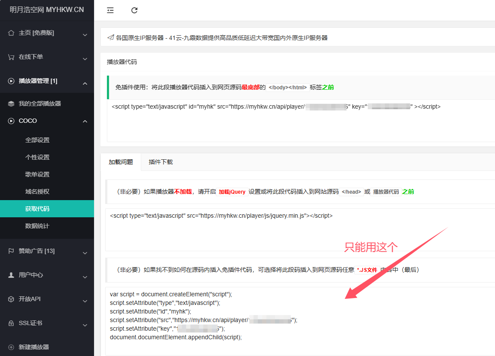Expand the 开放API menu chevron
This screenshot has width=495, height=356.
tap(85, 301)
